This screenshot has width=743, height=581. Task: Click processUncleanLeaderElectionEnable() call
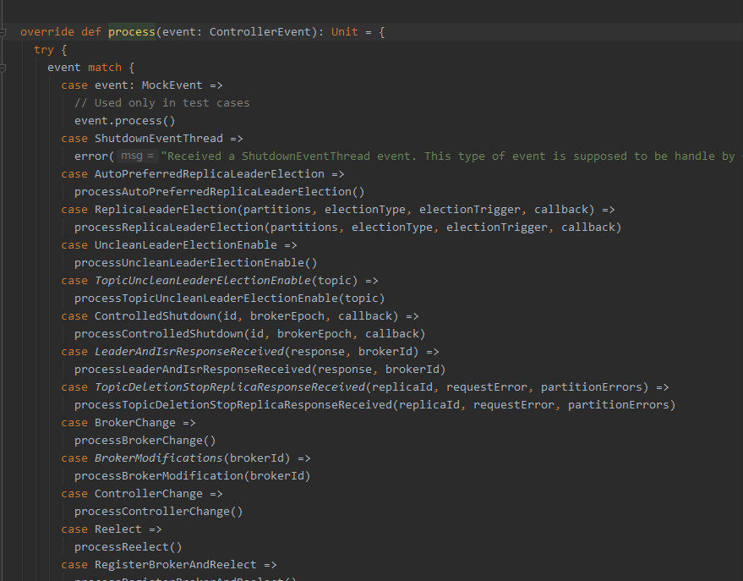tap(195, 263)
